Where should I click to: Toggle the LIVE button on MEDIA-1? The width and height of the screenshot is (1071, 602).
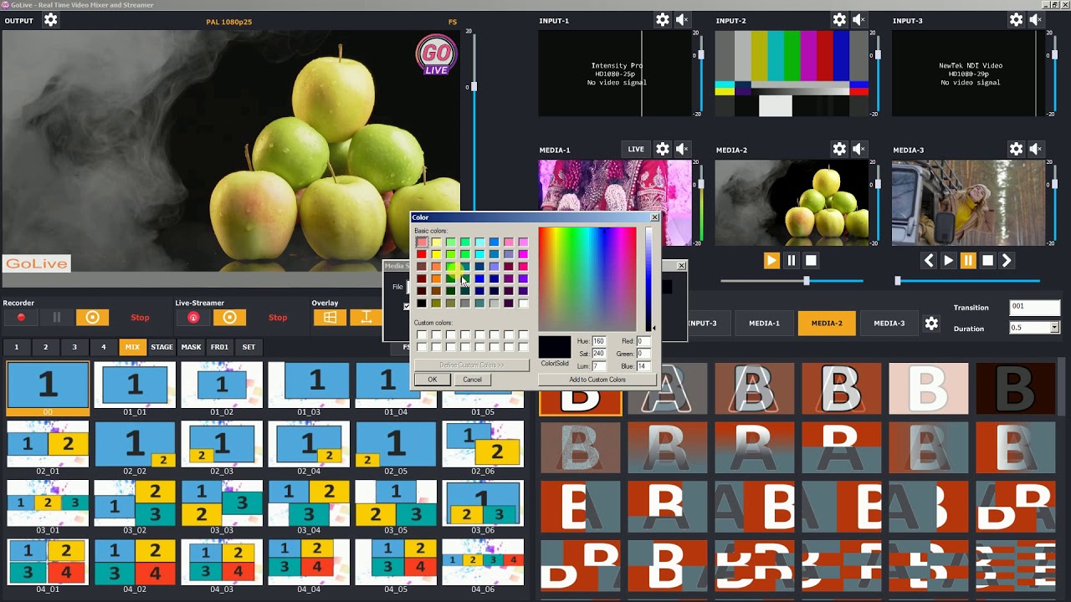coord(636,150)
